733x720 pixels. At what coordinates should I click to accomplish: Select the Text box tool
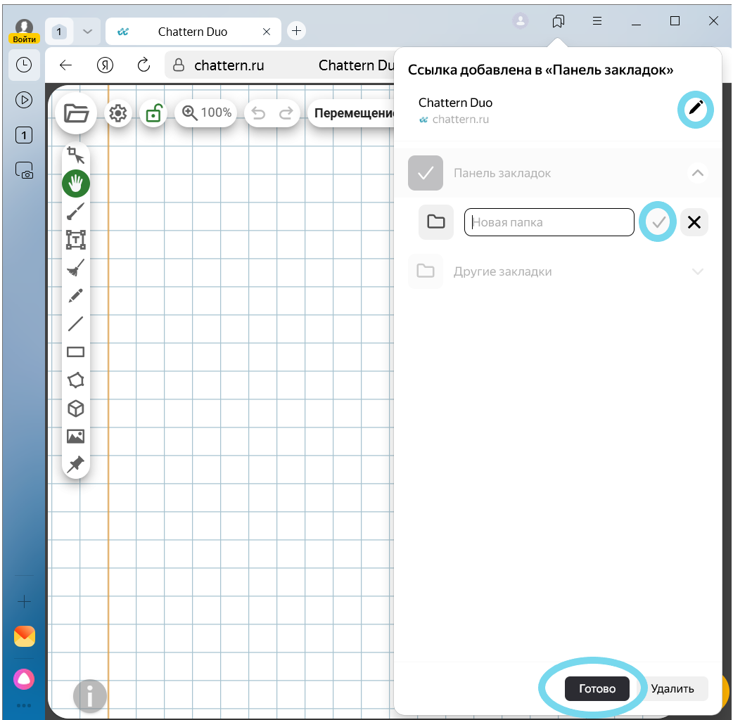(x=76, y=240)
